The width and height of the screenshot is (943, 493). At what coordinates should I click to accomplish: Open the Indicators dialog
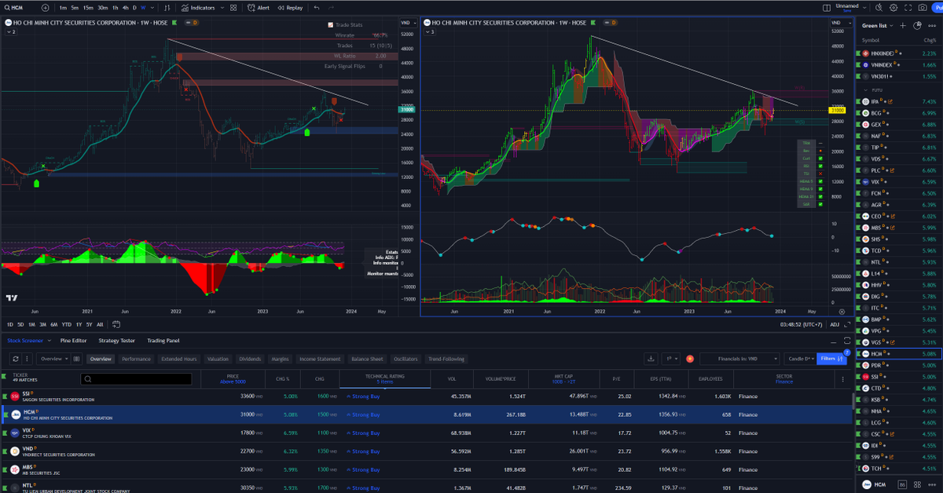pyautogui.click(x=197, y=7)
